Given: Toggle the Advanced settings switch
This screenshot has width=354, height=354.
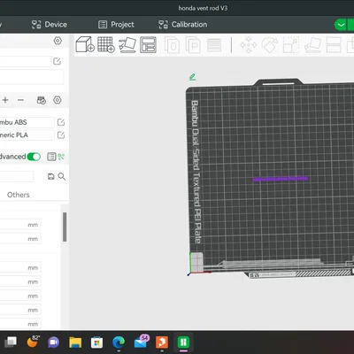Looking at the screenshot, I should coord(34,157).
